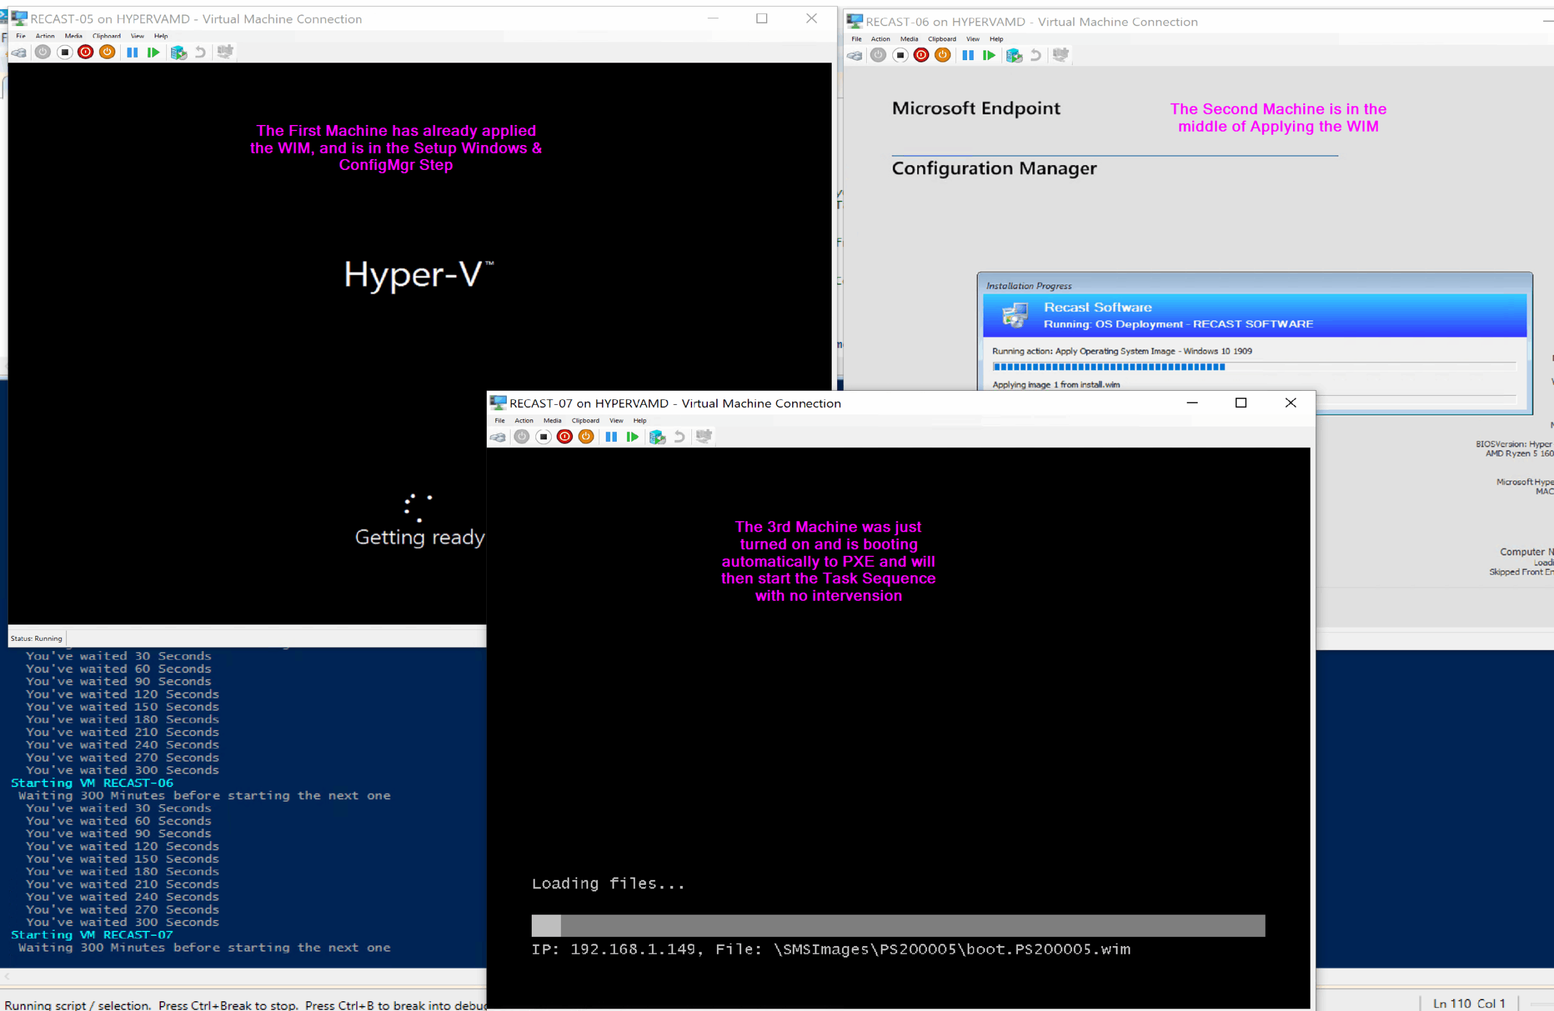The image size is (1554, 1011).
Task: Send Ctrl+Alt+Delete to RECAST-05
Action: [18, 52]
